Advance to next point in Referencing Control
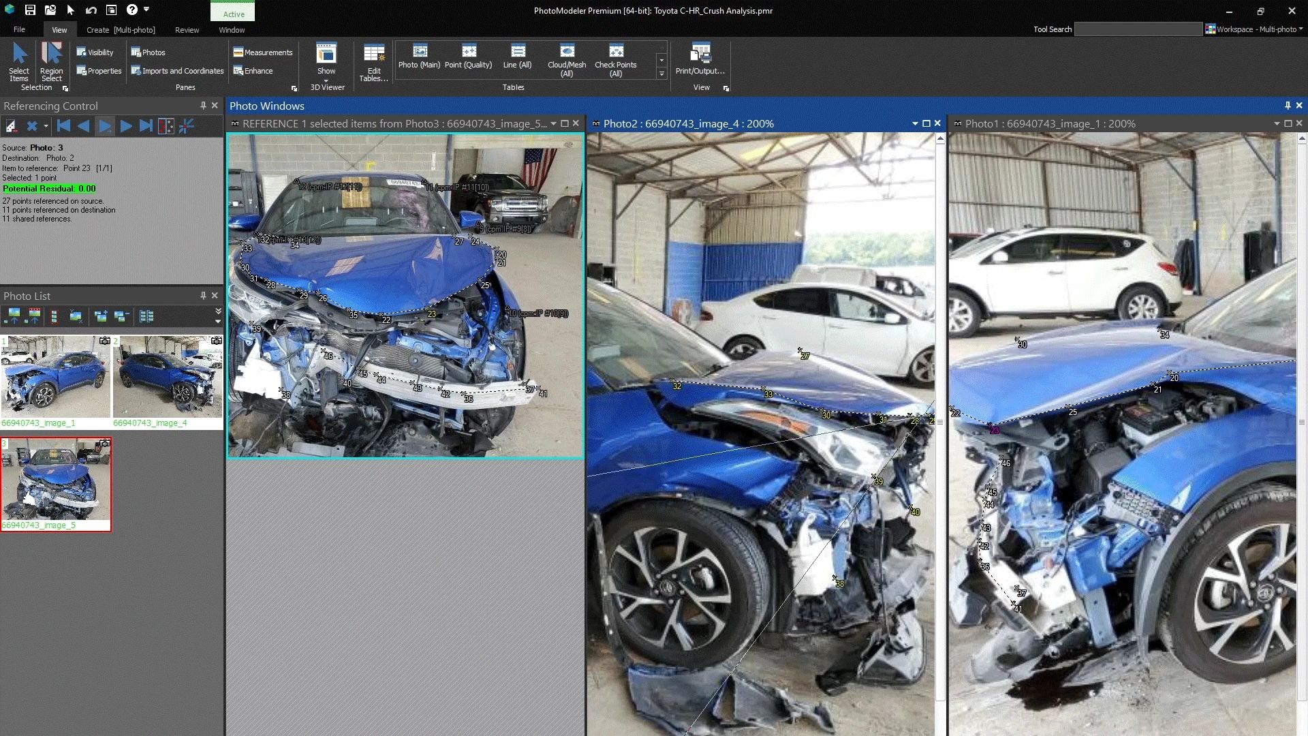The height and width of the screenshot is (736, 1308). [x=127, y=126]
